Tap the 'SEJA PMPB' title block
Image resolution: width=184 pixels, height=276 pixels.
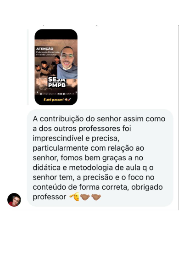tap(57, 82)
